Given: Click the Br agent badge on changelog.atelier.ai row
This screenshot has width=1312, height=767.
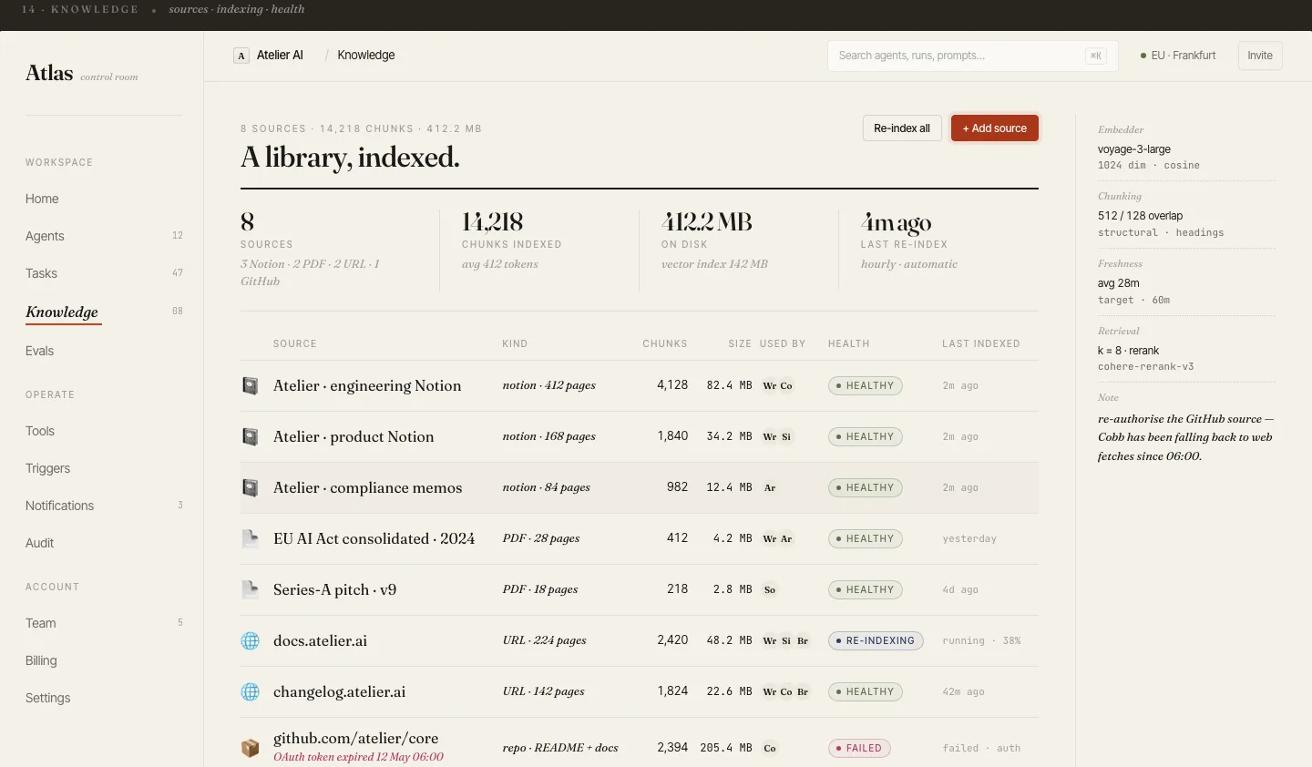Looking at the screenshot, I should click(803, 691).
